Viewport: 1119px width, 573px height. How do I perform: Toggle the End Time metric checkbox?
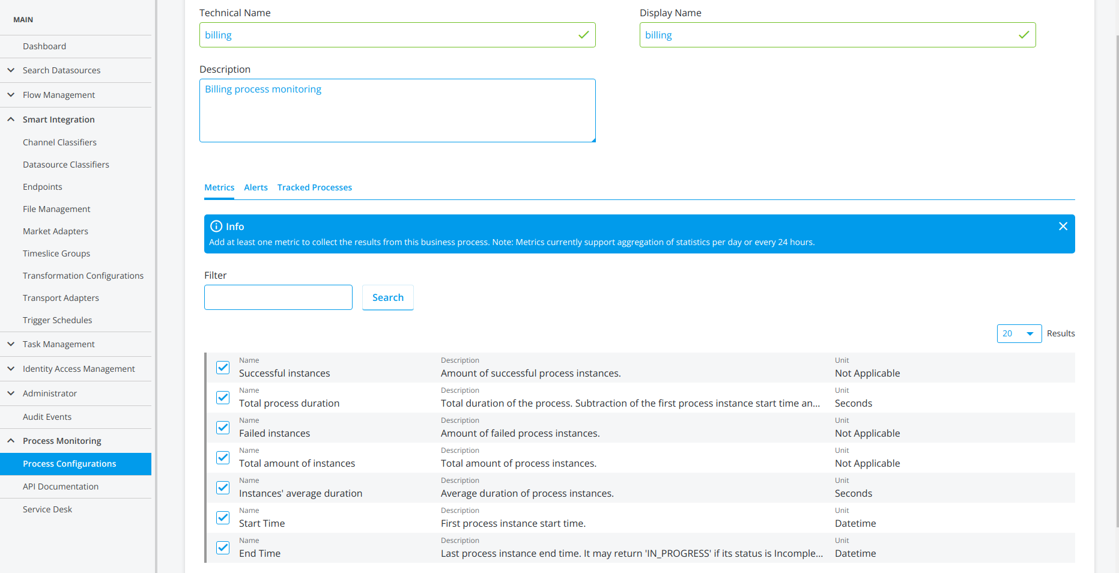[223, 548]
